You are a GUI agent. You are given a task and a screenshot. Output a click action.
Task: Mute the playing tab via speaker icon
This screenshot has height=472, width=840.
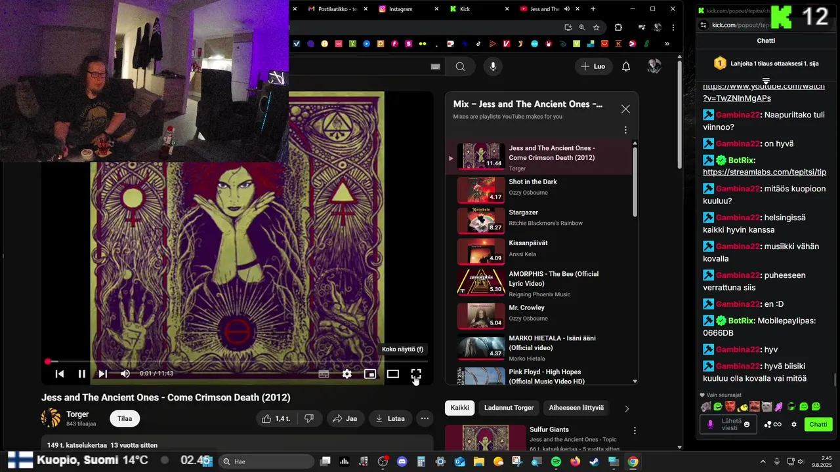pos(567,9)
